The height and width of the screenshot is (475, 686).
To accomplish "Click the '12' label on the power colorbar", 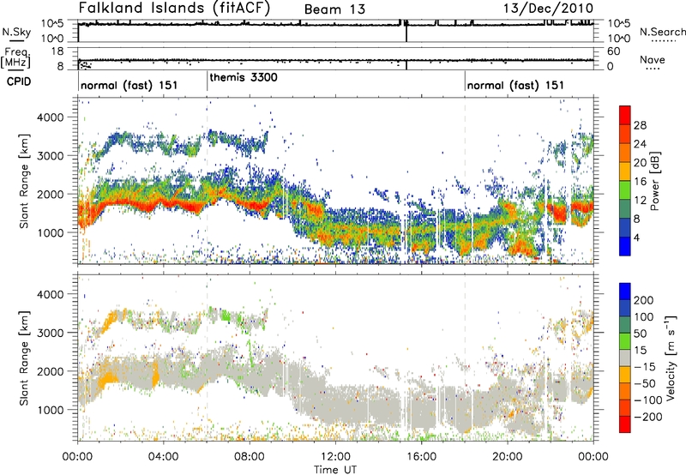I will tap(640, 201).
